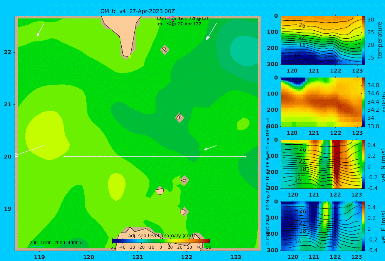Click the adj. sea level anomaly color bar
The height and width of the screenshot is (261, 385).
pyautogui.click(x=161, y=241)
